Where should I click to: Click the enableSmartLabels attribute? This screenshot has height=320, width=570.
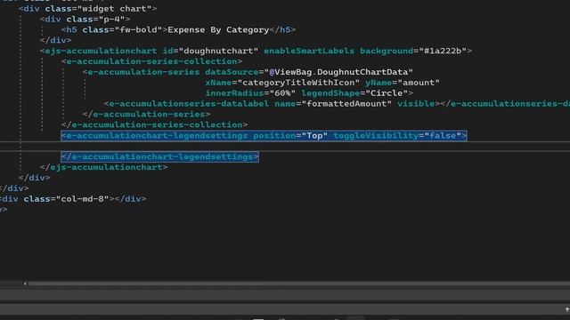coord(309,51)
